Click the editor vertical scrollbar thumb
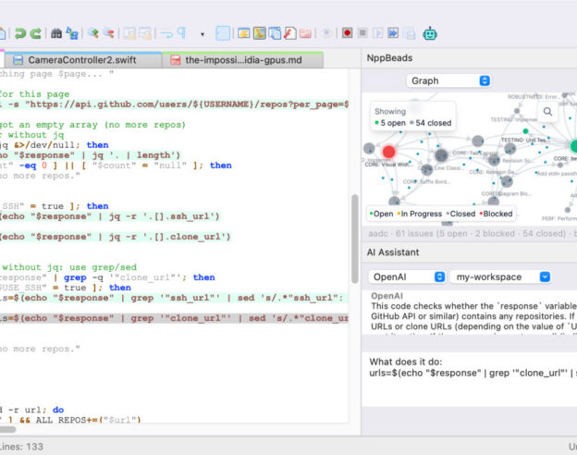The image size is (577, 455). [x=355, y=239]
